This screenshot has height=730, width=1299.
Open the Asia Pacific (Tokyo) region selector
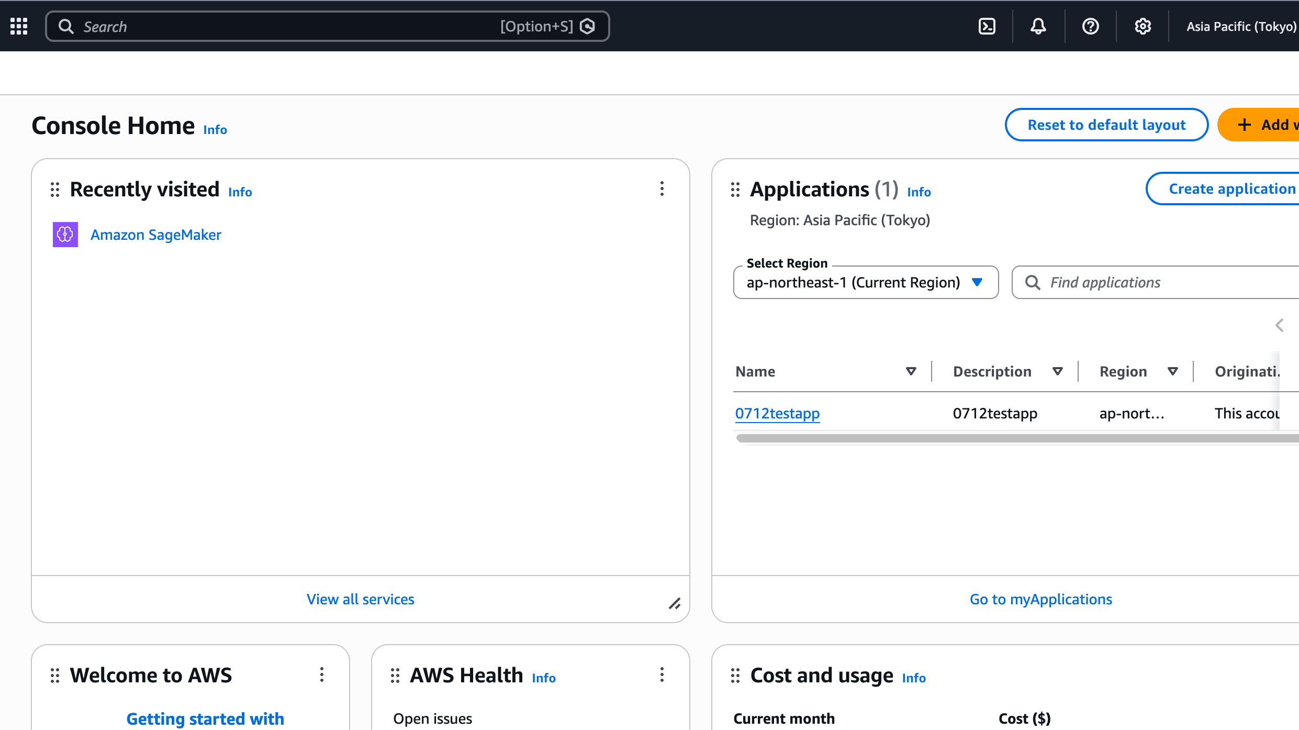click(1241, 26)
